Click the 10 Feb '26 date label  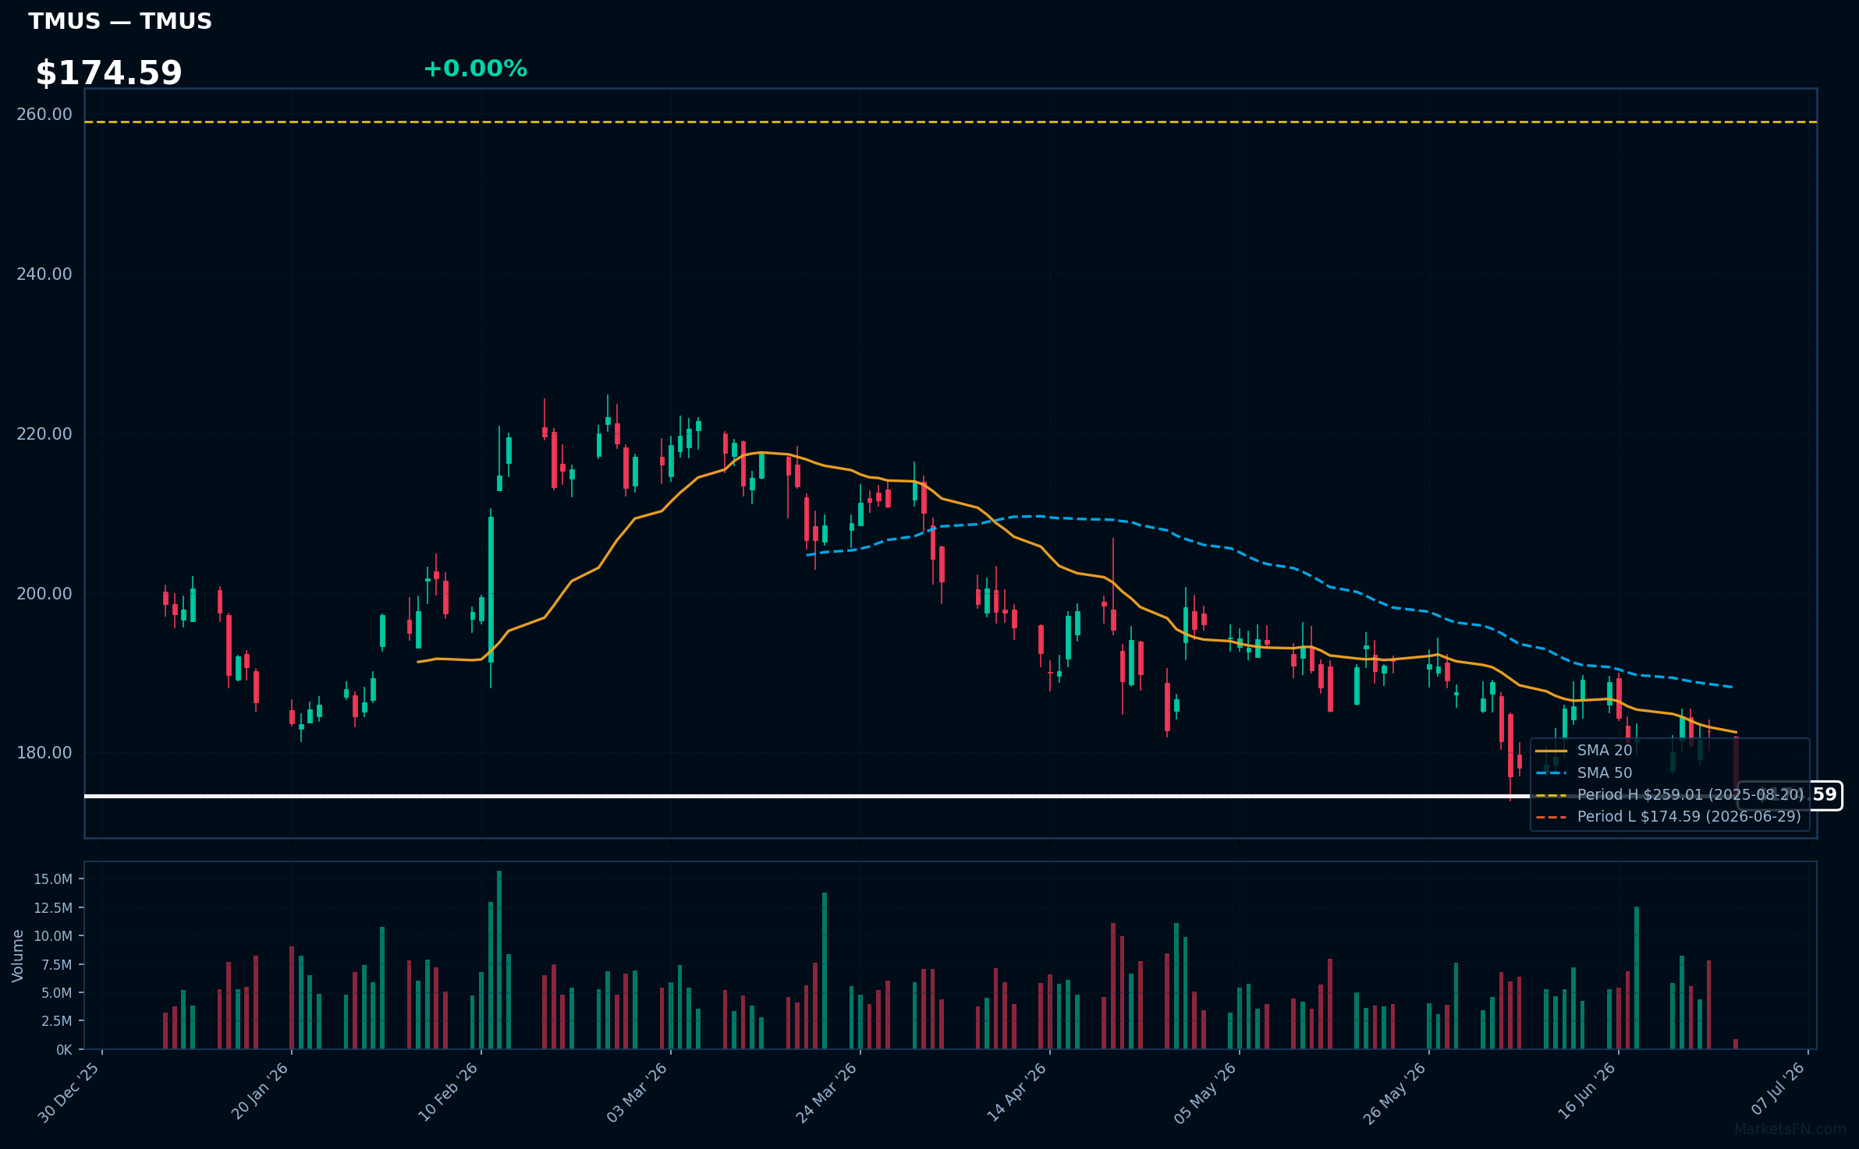point(449,1092)
